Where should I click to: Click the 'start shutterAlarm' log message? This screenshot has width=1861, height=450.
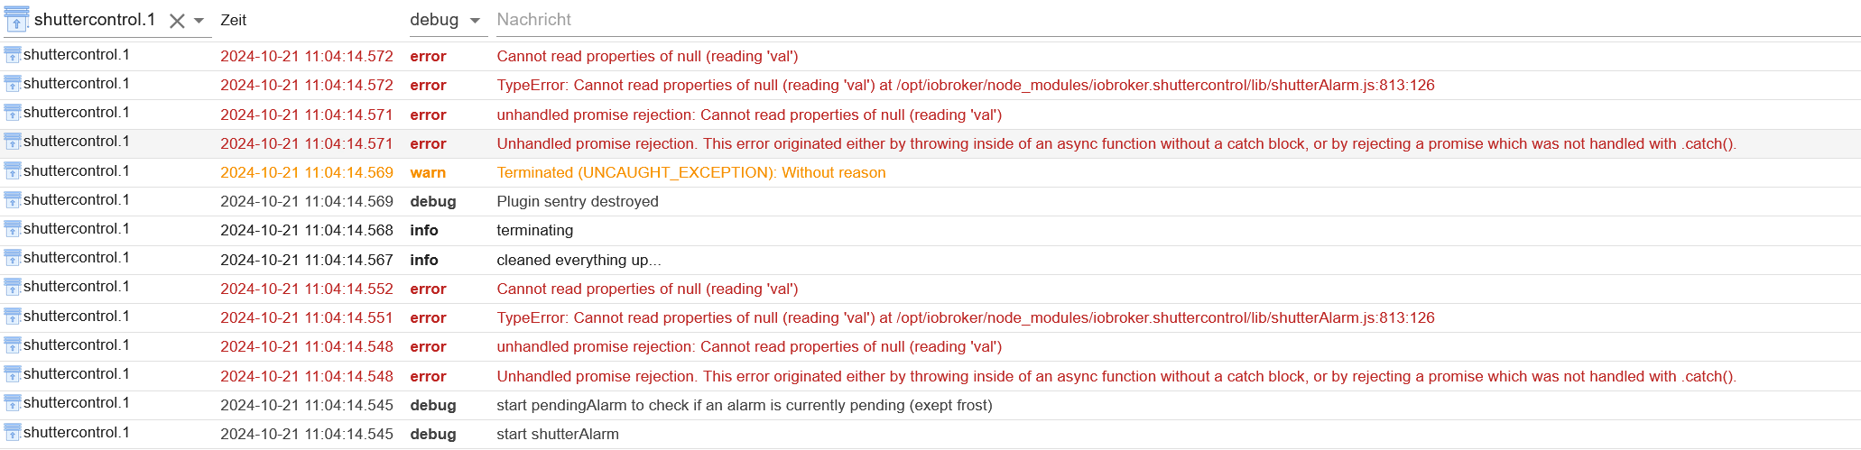click(558, 434)
